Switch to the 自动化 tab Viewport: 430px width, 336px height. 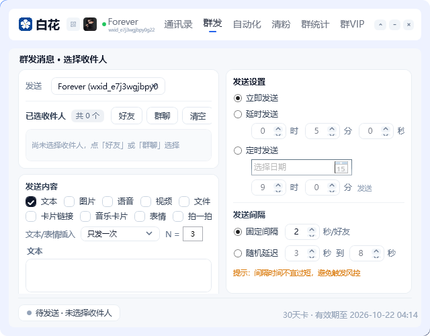[x=247, y=24]
